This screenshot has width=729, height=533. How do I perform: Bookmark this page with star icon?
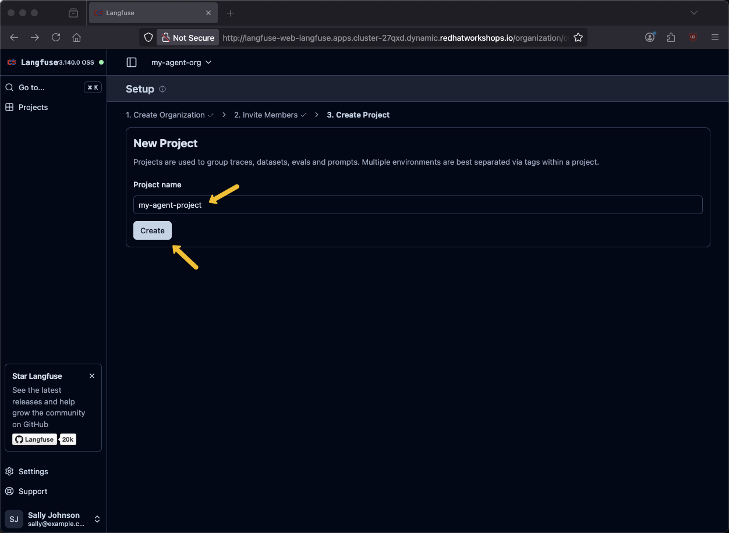(x=578, y=37)
